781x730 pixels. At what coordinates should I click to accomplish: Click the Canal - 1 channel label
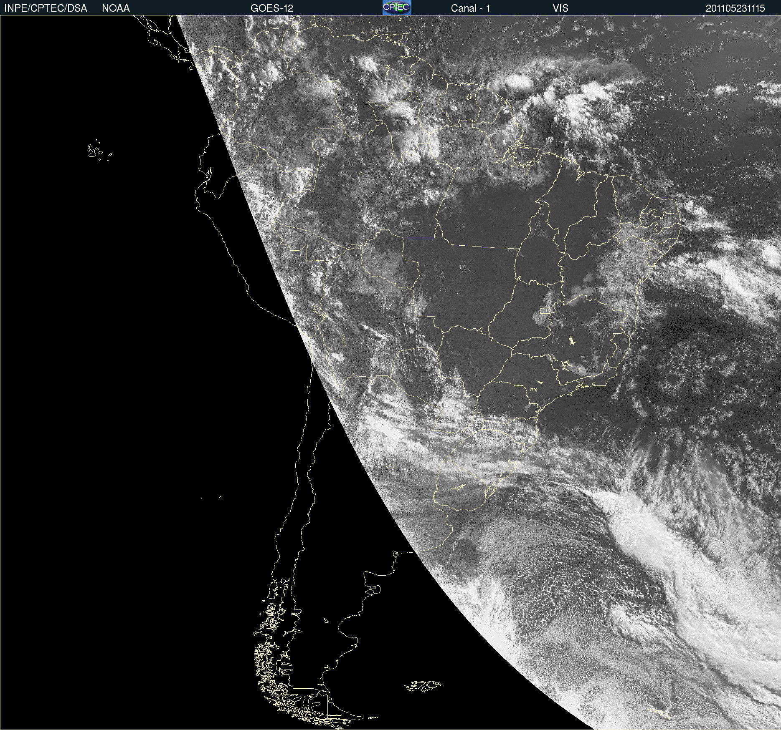471,8
